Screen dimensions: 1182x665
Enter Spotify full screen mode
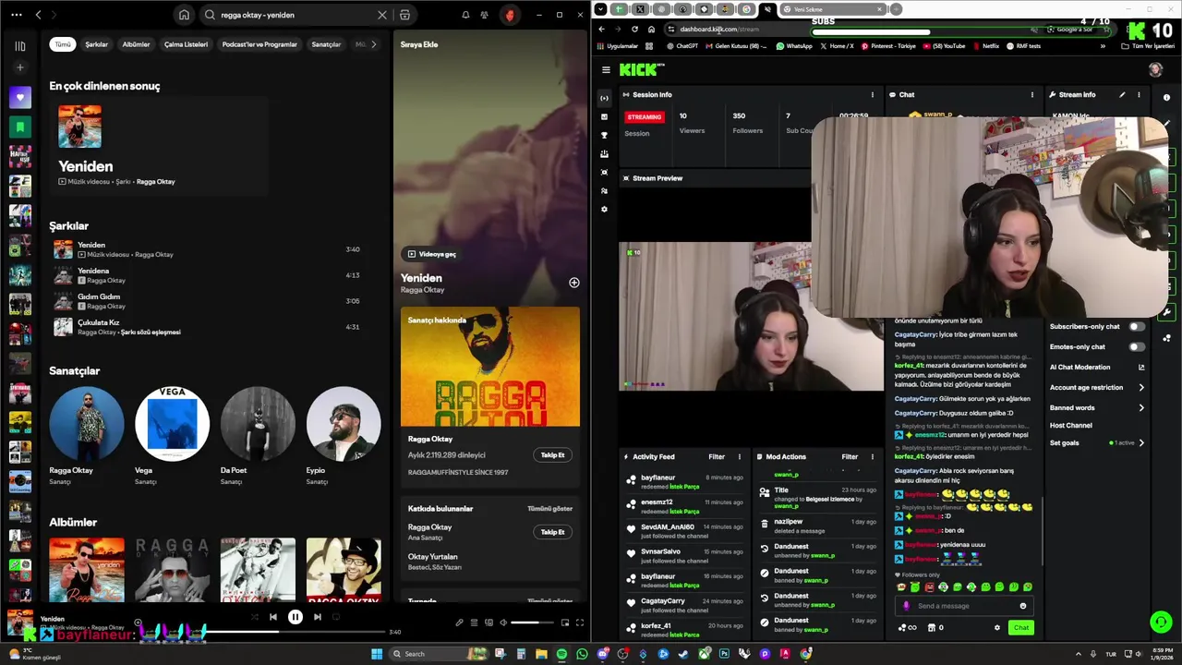click(579, 623)
